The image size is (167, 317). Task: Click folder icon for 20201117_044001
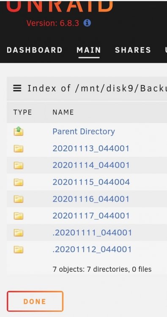19,216
